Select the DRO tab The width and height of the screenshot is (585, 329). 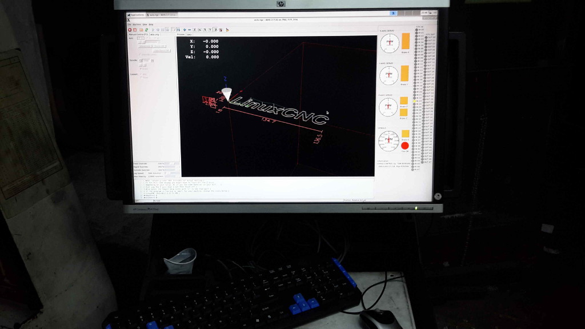point(189,34)
